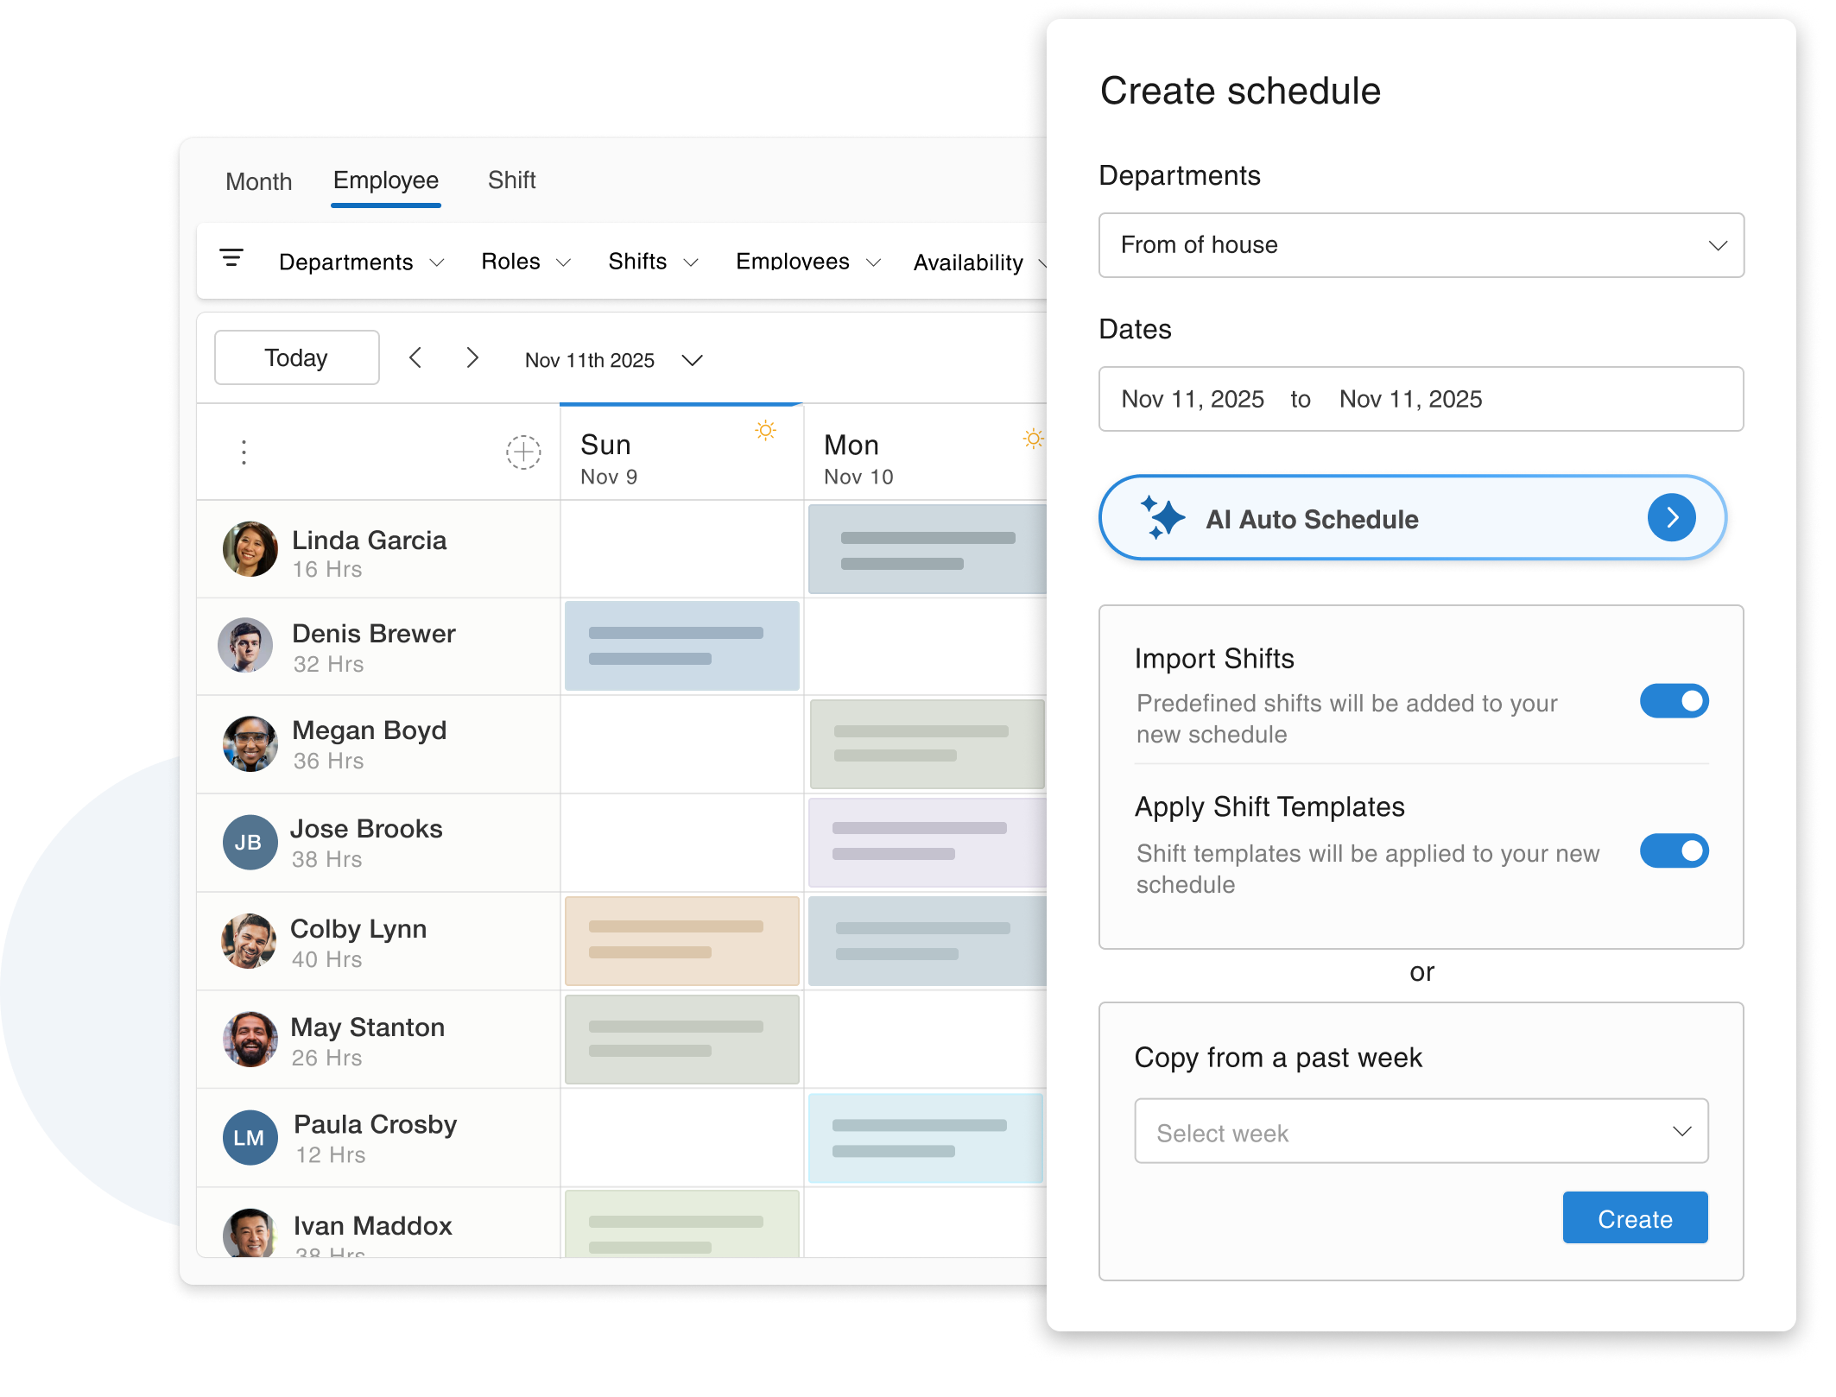Click sun icon on Sun Nov 9
Image resolution: width=1836 pixels, height=1397 pixels.
pos(765,430)
